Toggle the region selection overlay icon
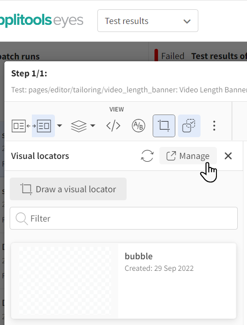Image resolution: width=247 pixels, height=325 pixels. tap(189, 126)
